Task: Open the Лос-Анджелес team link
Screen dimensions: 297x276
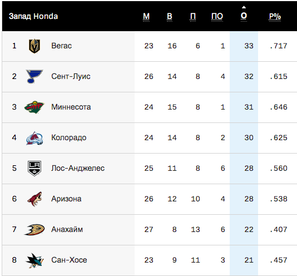Action: [x=78, y=169]
